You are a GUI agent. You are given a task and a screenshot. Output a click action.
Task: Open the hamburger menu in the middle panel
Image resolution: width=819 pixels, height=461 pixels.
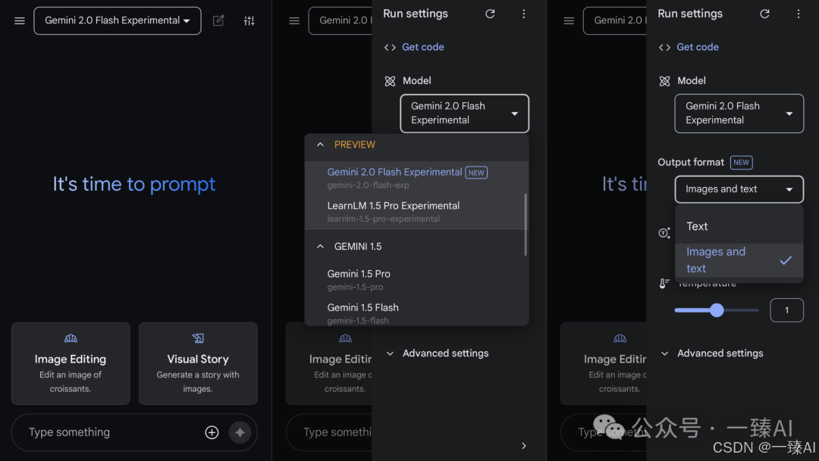294,21
